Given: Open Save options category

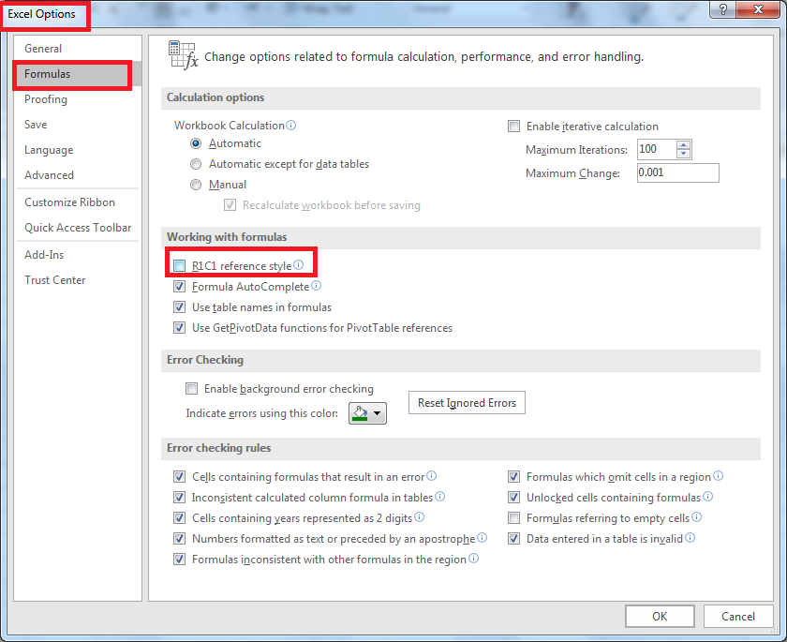Looking at the screenshot, I should pos(77,125).
